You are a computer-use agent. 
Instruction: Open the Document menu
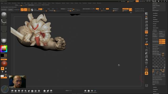click(14, 3)
